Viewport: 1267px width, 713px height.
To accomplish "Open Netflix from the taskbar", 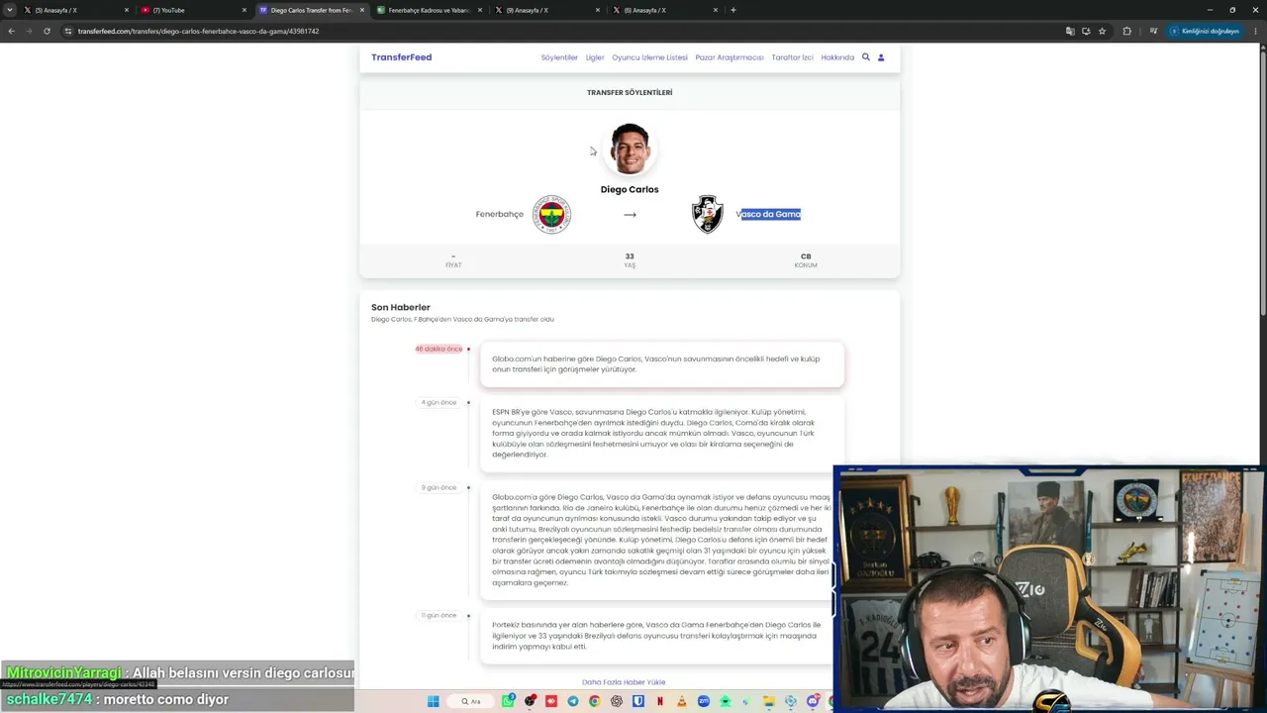I will tap(660, 701).
